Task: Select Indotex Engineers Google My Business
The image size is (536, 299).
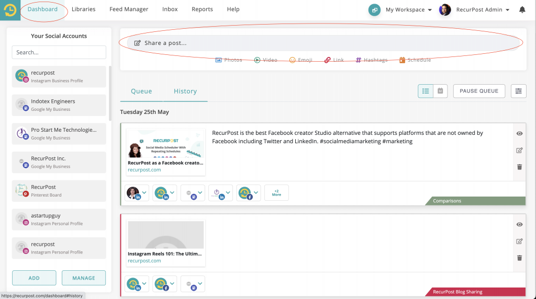Action: (59, 105)
